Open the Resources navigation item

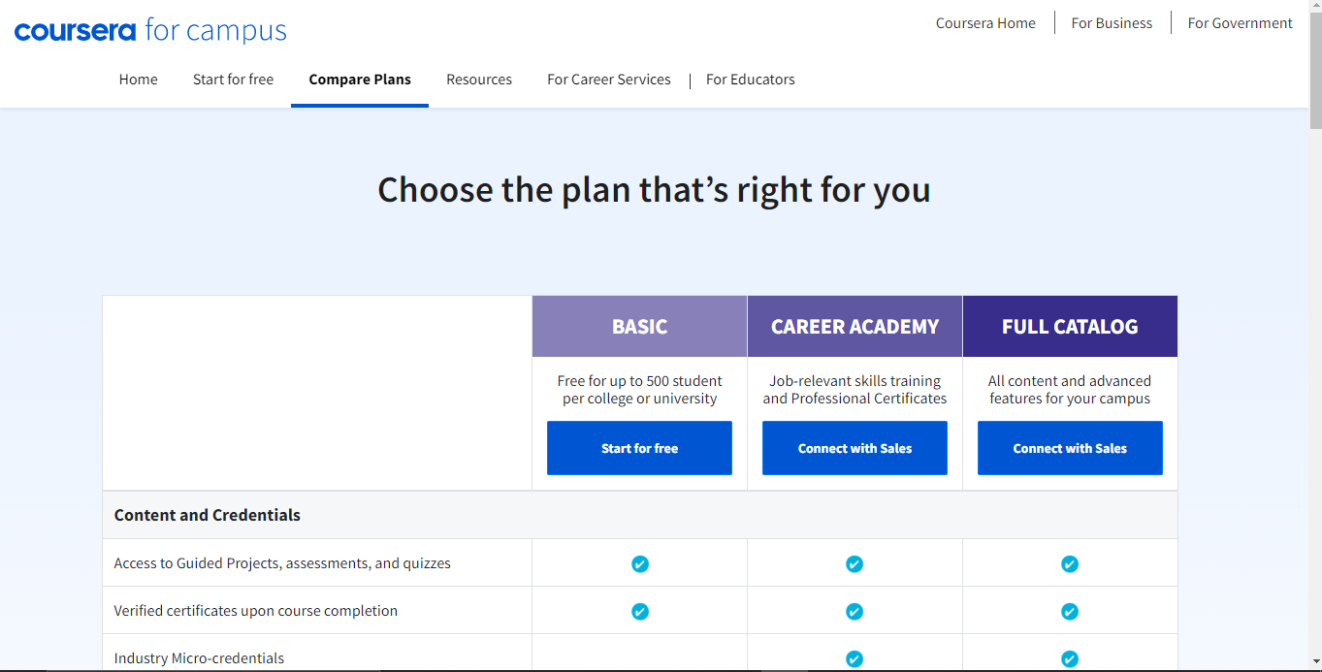pyautogui.click(x=479, y=80)
